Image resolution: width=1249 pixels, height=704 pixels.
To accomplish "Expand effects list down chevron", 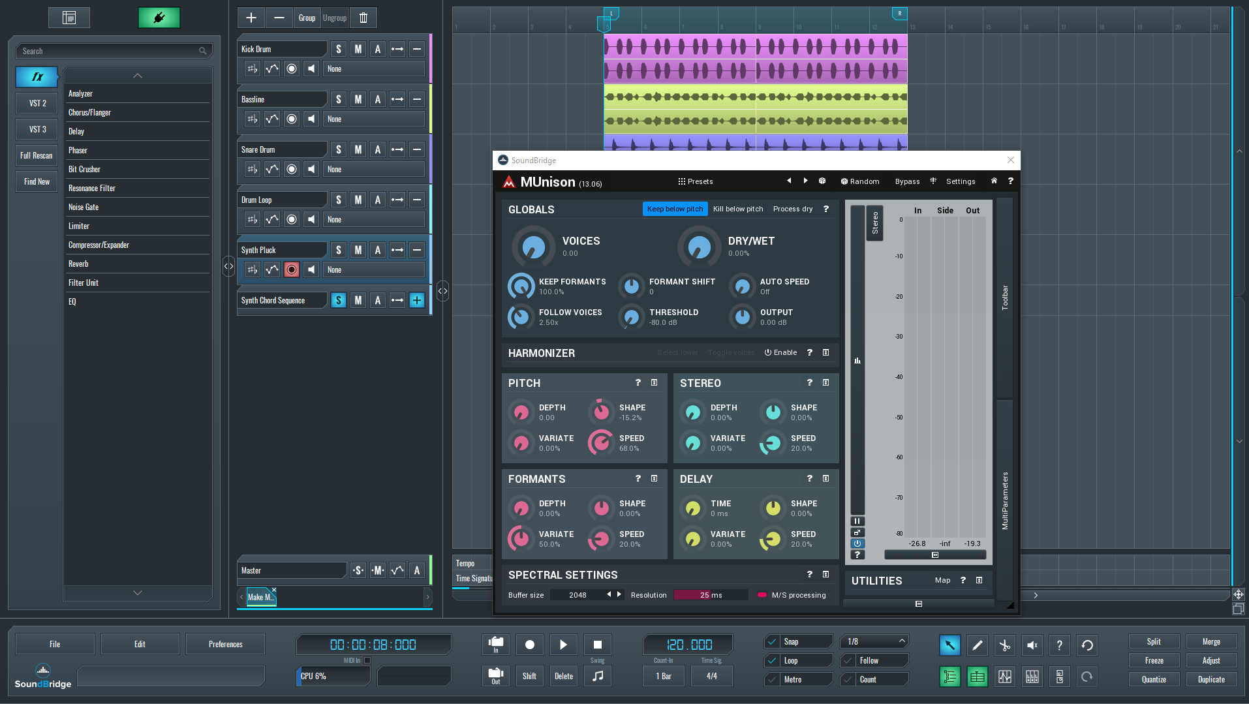I will coord(138,592).
